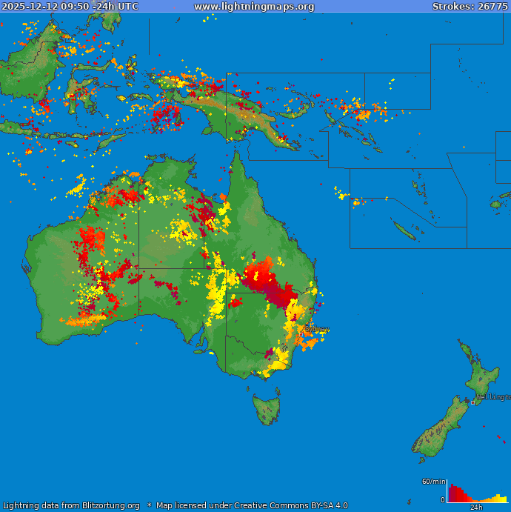The height and width of the screenshot is (512, 511).
Task: Click the 24h label under the histogram
Action: tap(477, 508)
